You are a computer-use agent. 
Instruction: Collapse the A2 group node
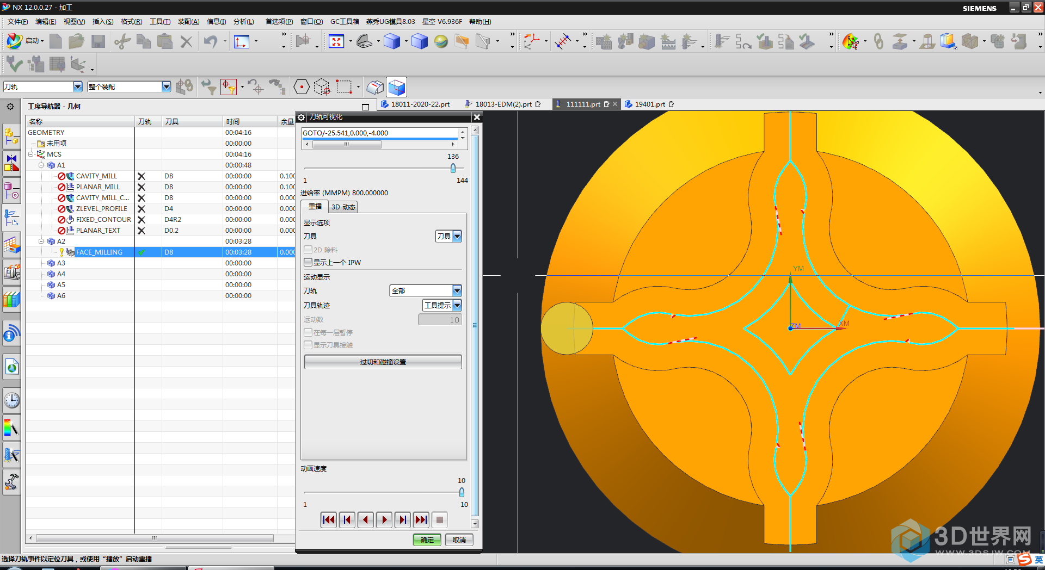(x=41, y=241)
